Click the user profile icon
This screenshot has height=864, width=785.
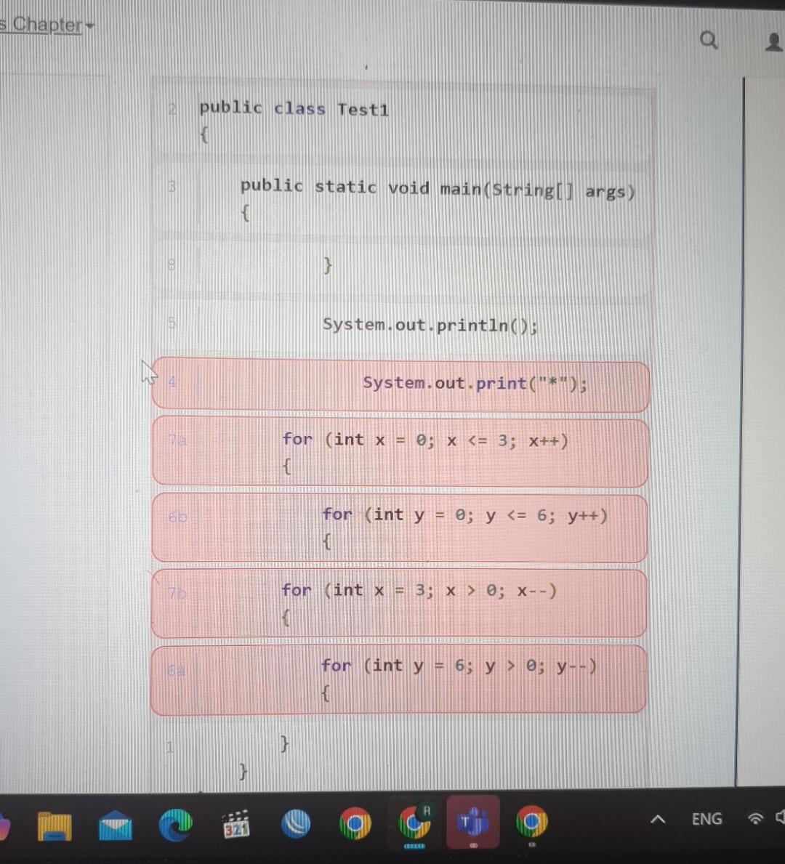tap(773, 41)
